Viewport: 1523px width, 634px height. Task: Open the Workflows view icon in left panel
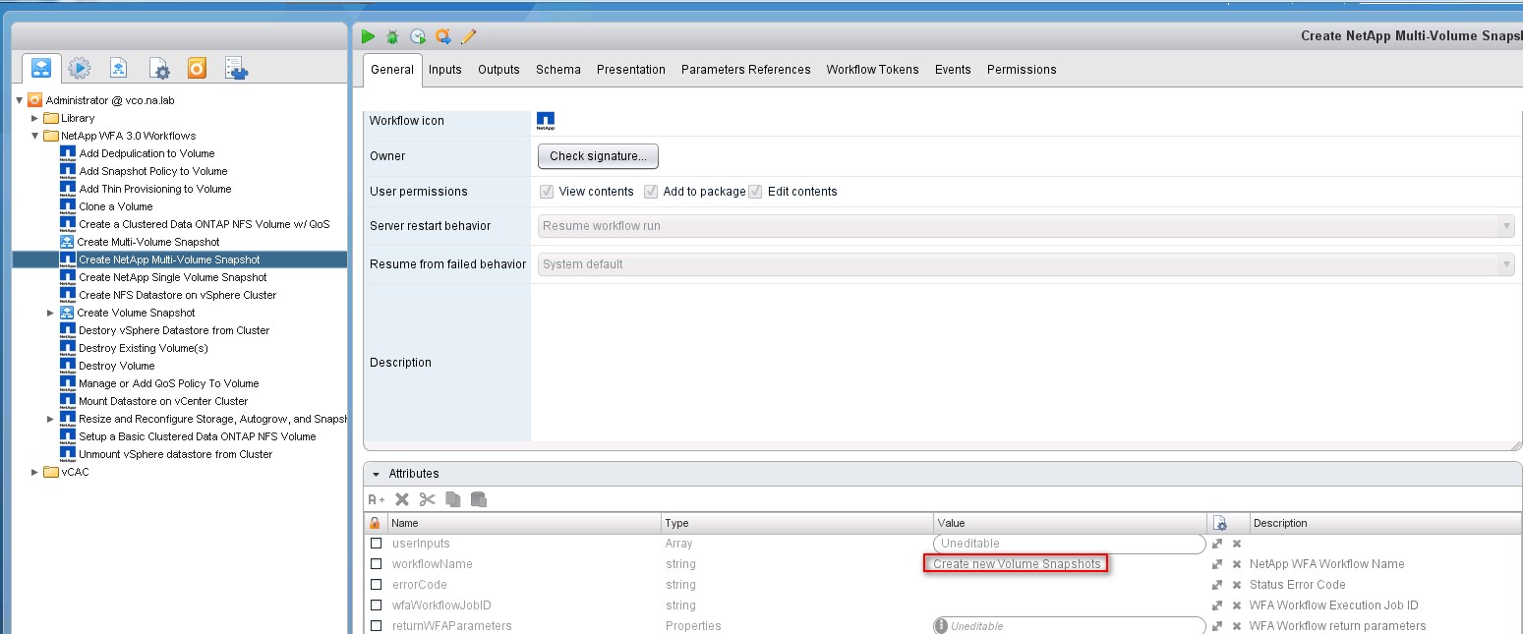pyautogui.click(x=41, y=68)
